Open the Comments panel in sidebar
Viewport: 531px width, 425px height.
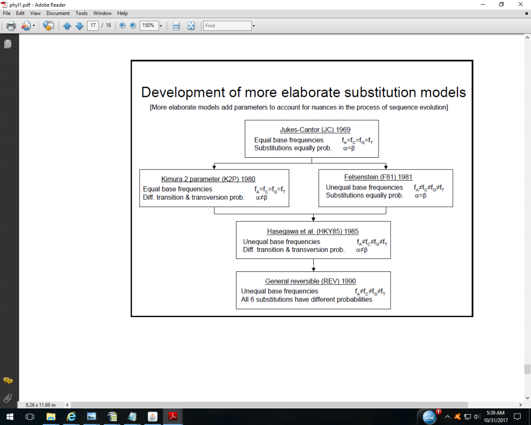coord(8,381)
